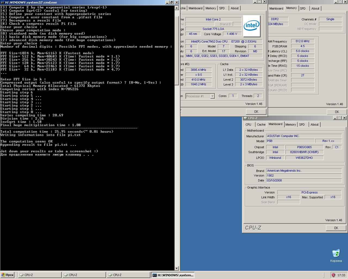The width and height of the screenshot is (348, 279).
Task: Click the instructions MMX, SSE, SSE2 field
Action: (224, 56)
